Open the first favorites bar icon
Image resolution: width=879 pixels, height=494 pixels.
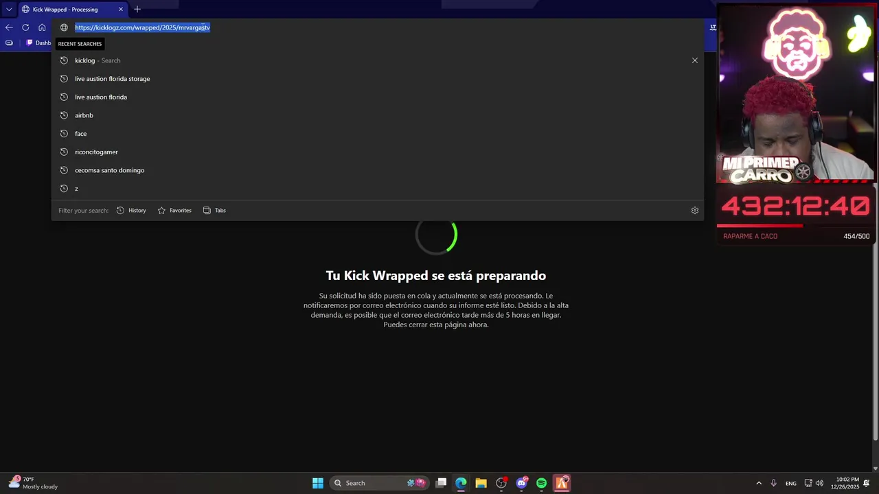(9, 43)
